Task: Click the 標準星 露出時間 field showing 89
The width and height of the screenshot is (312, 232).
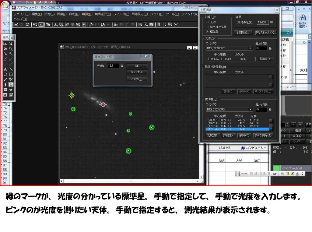Action: (261, 109)
